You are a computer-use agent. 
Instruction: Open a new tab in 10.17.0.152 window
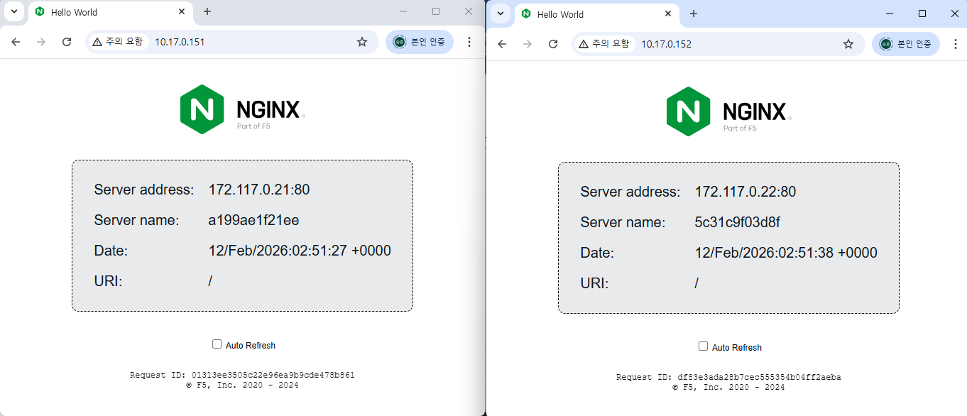(694, 13)
